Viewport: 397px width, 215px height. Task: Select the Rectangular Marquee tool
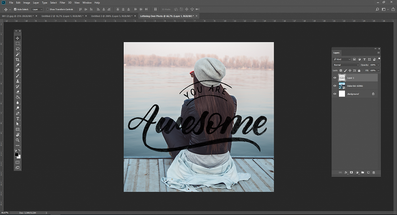pyautogui.click(x=17, y=44)
